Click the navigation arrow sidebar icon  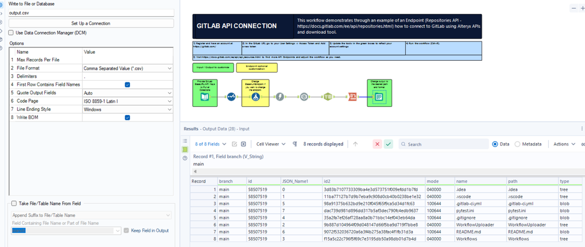click(2, 14)
